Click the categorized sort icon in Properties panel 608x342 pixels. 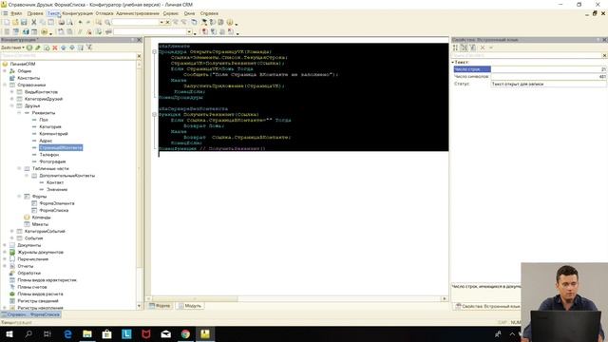[464, 47]
